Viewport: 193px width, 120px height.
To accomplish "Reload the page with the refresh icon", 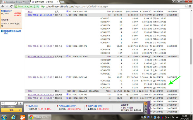I will tap(11, 6).
